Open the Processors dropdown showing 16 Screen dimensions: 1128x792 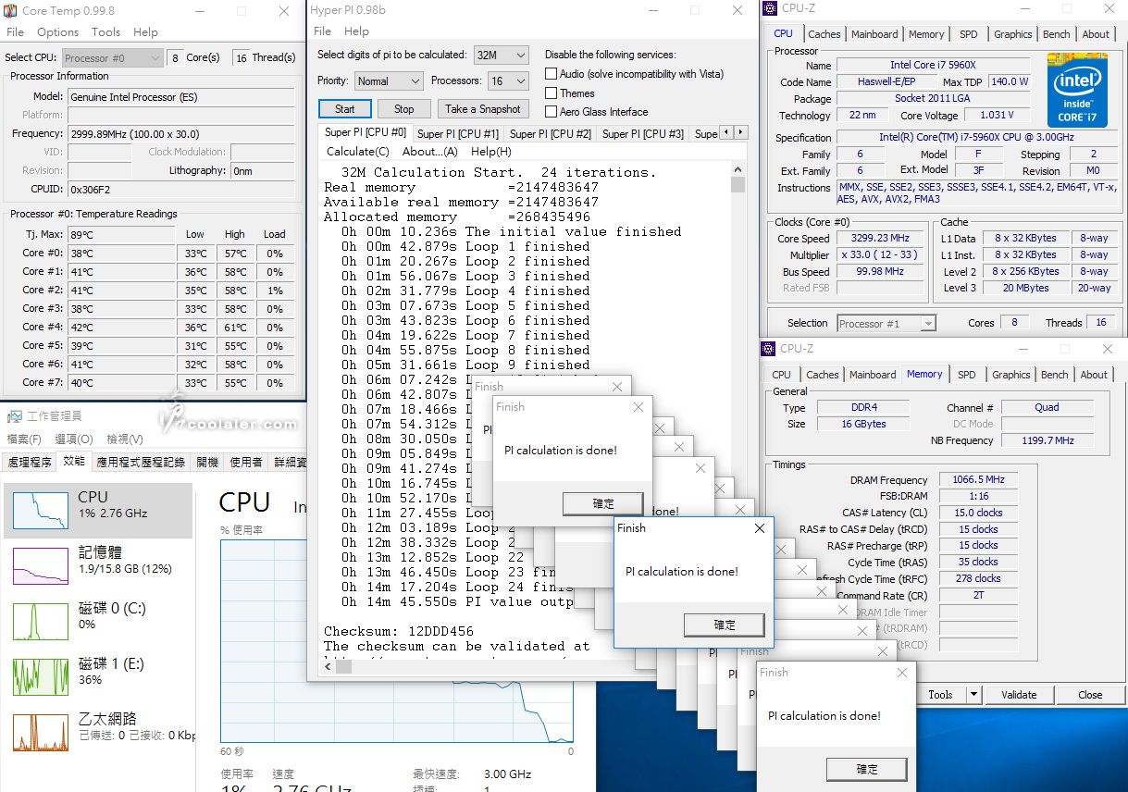point(508,81)
